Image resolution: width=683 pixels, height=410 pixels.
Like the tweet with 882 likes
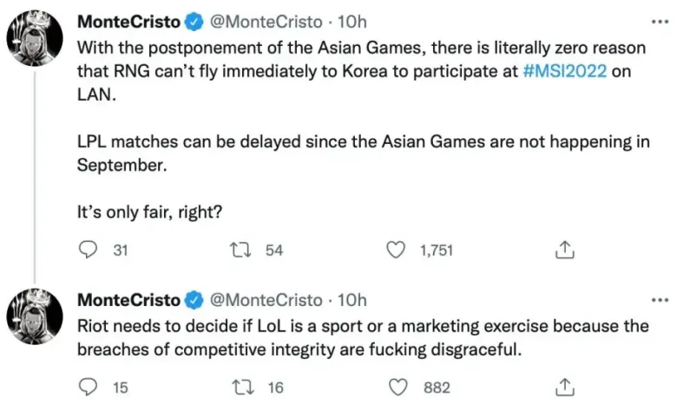(x=397, y=387)
